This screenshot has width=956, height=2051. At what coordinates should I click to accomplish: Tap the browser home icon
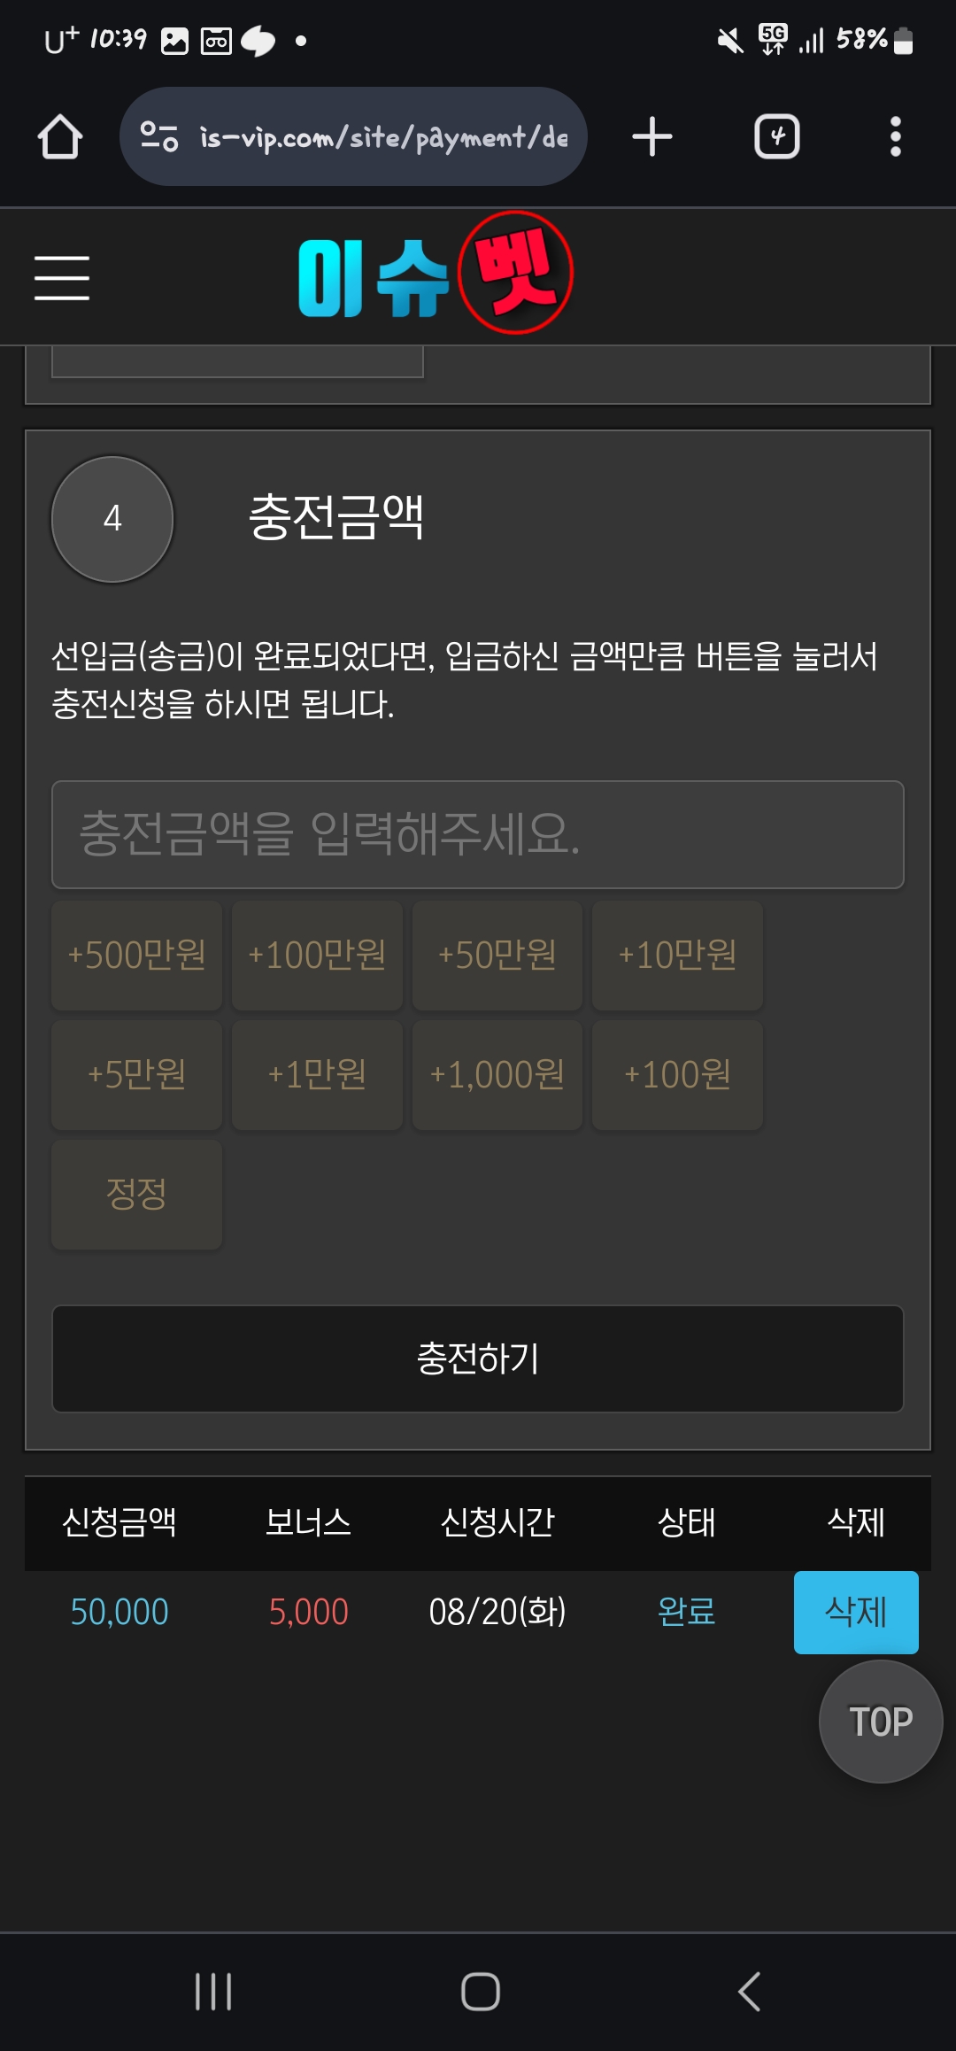coord(60,137)
